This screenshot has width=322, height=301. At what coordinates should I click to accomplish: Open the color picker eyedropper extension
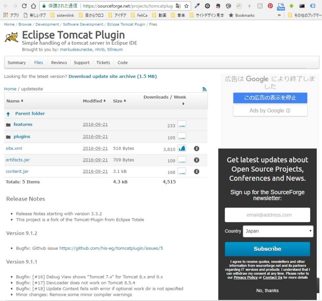coord(197,6)
